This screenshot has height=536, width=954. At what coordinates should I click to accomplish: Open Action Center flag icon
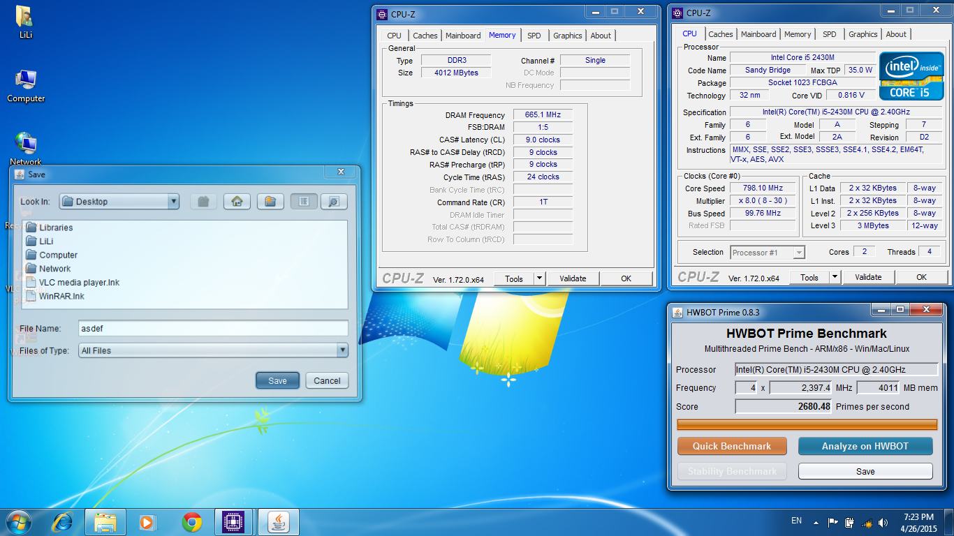pos(832,522)
